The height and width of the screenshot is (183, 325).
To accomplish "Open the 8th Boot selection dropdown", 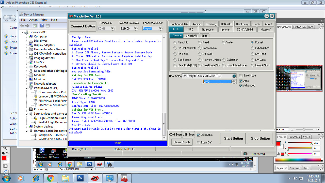I will tap(234, 76).
